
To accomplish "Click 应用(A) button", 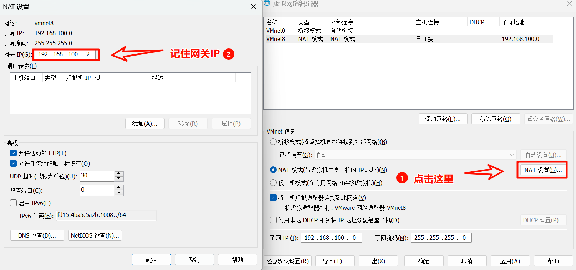I will pos(510,261).
